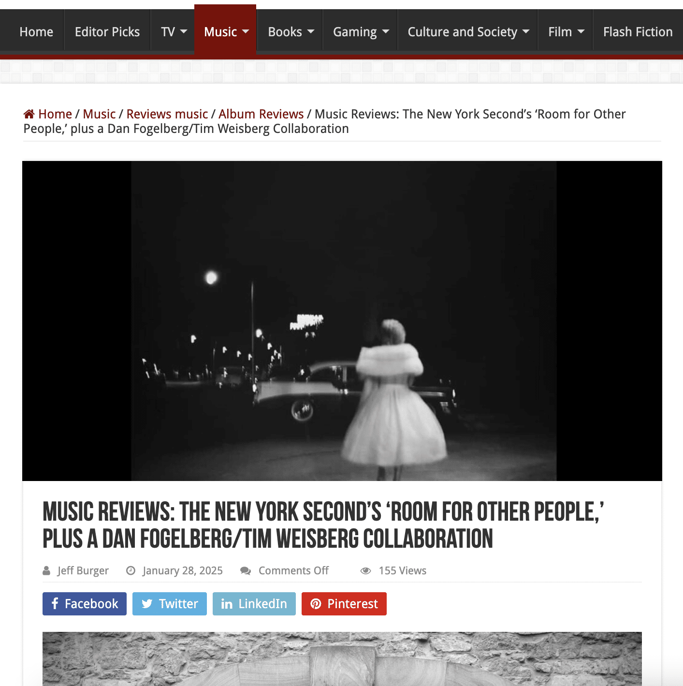The height and width of the screenshot is (686, 683).
Task: Click the home icon in breadcrumb
Action: [29, 114]
